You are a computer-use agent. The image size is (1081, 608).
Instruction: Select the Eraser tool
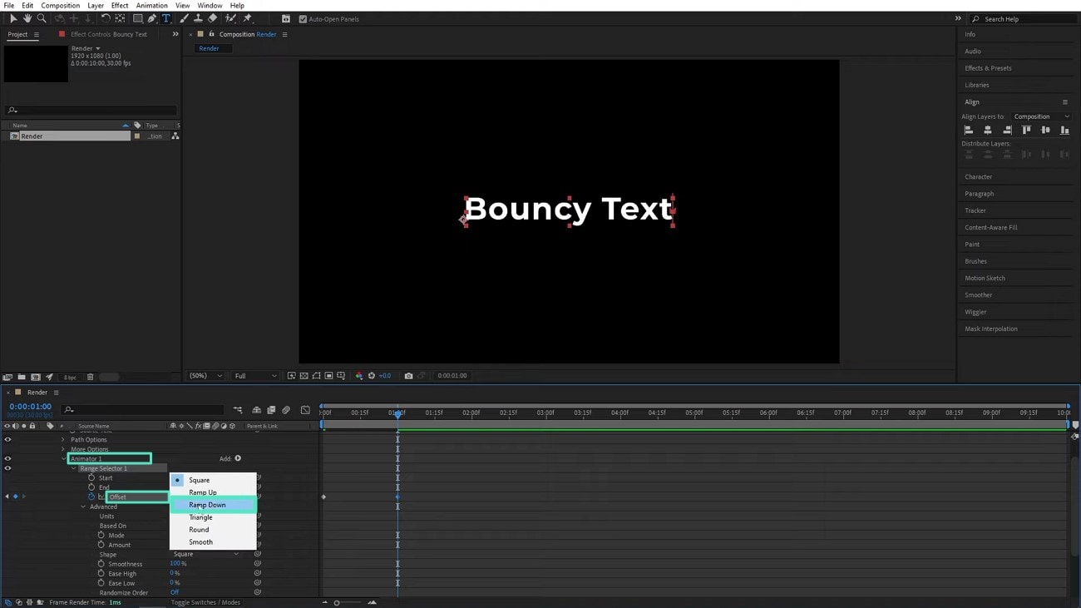[213, 18]
